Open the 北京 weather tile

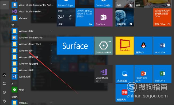pyautogui.click(x=66, y=17)
